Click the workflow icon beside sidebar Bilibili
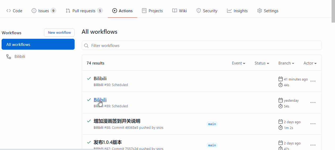The height and width of the screenshot is (150, 335). (x=8, y=57)
